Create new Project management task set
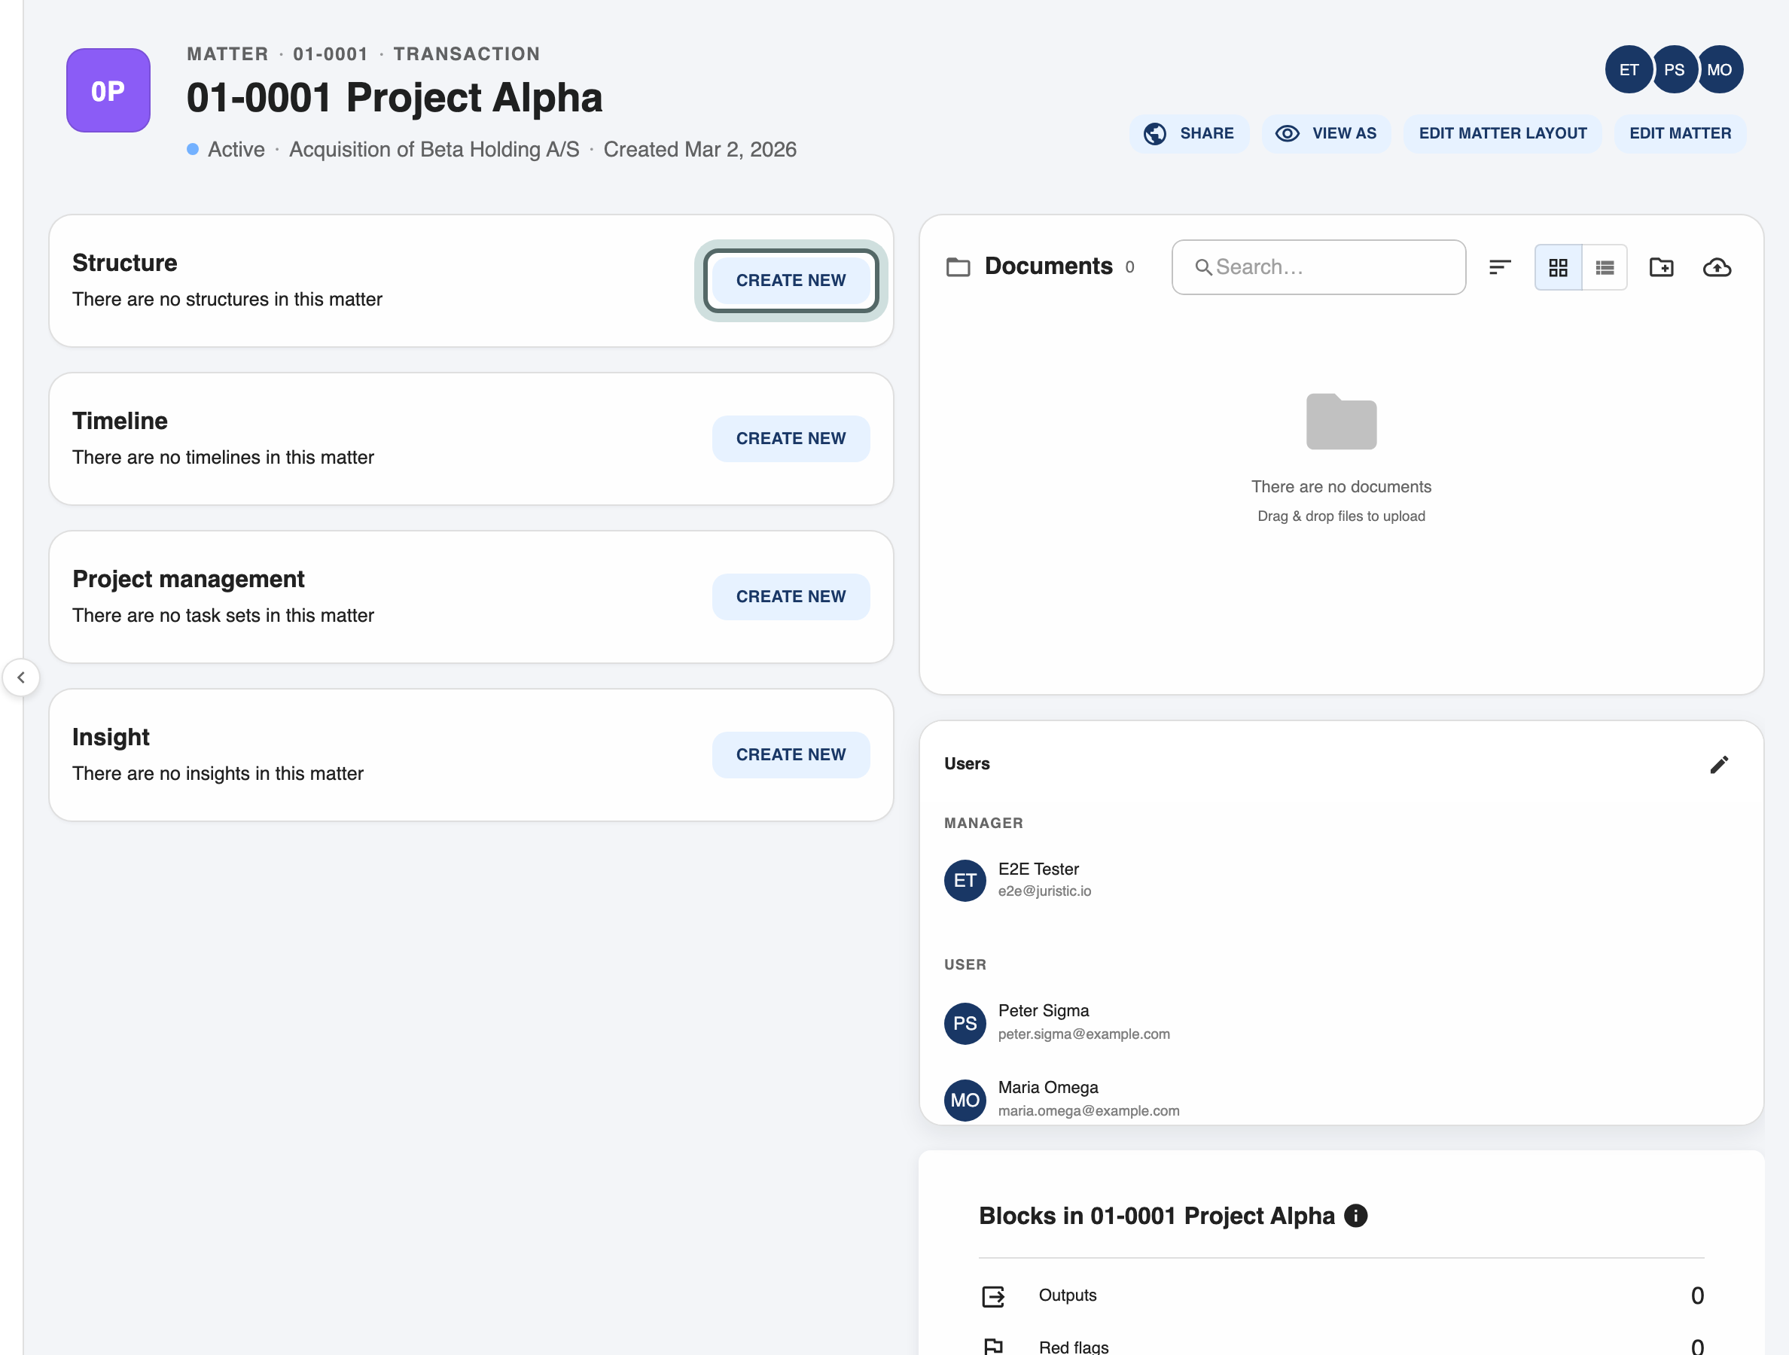Viewport: 1789px width, 1355px height. 791,597
